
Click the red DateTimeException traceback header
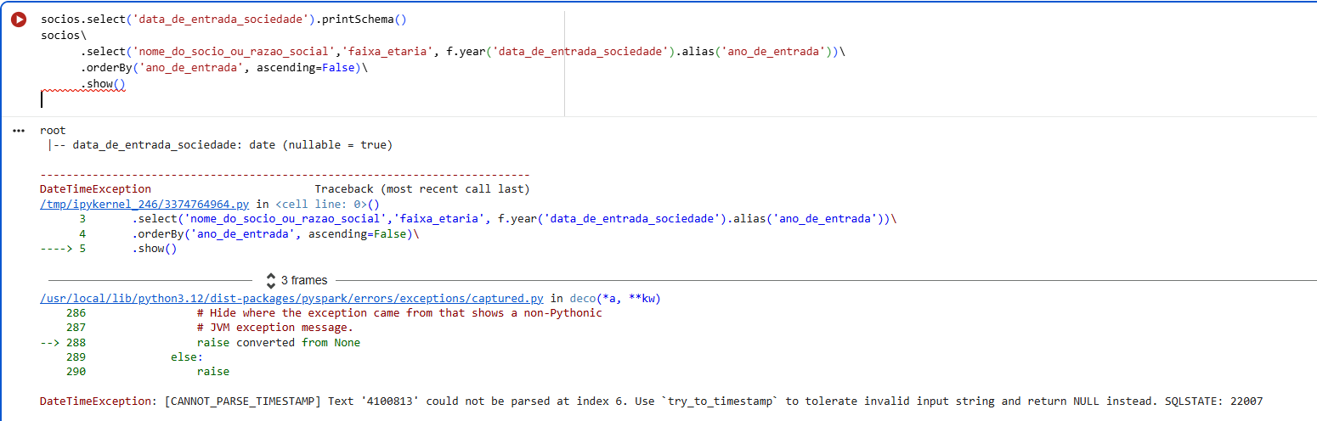pyautogui.click(x=95, y=188)
